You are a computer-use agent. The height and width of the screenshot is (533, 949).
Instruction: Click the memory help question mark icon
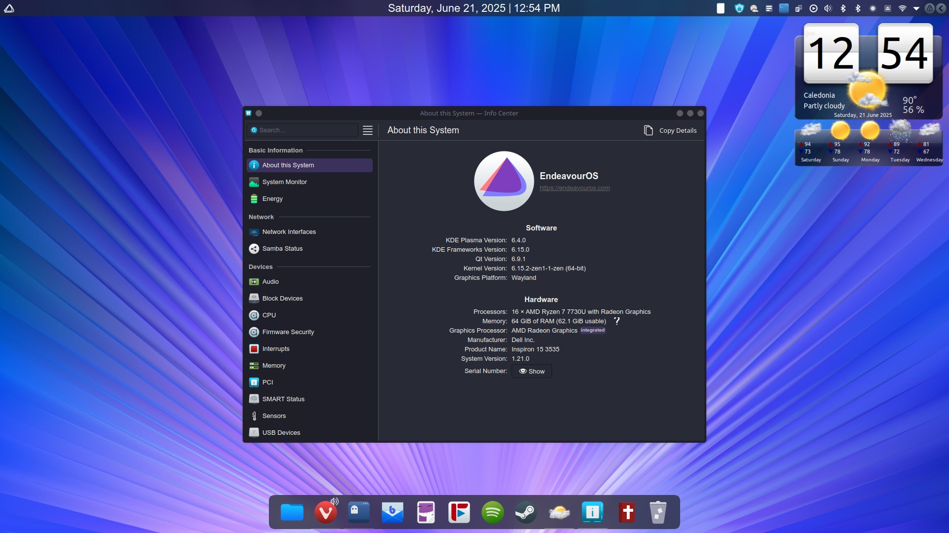[617, 321]
